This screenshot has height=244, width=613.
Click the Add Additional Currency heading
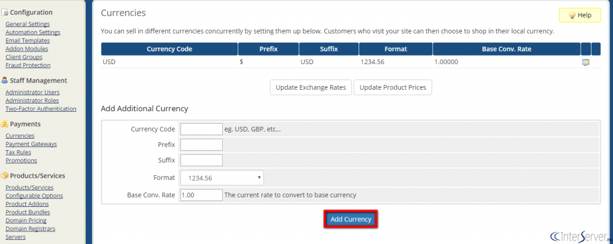(x=145, y=108)
